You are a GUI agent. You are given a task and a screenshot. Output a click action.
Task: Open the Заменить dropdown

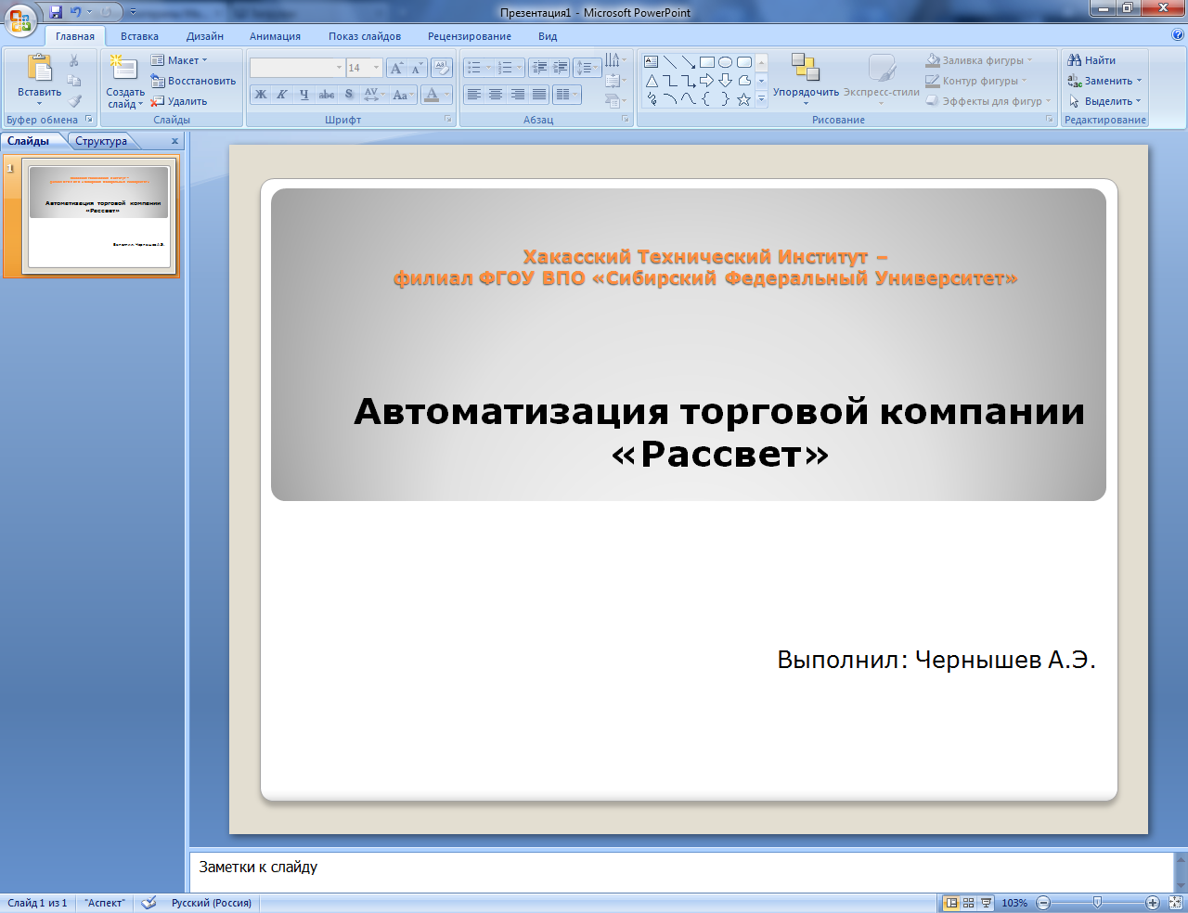click(1104, 81)
